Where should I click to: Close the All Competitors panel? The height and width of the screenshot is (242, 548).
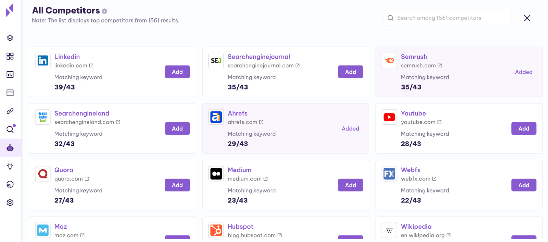pos(527,18)
